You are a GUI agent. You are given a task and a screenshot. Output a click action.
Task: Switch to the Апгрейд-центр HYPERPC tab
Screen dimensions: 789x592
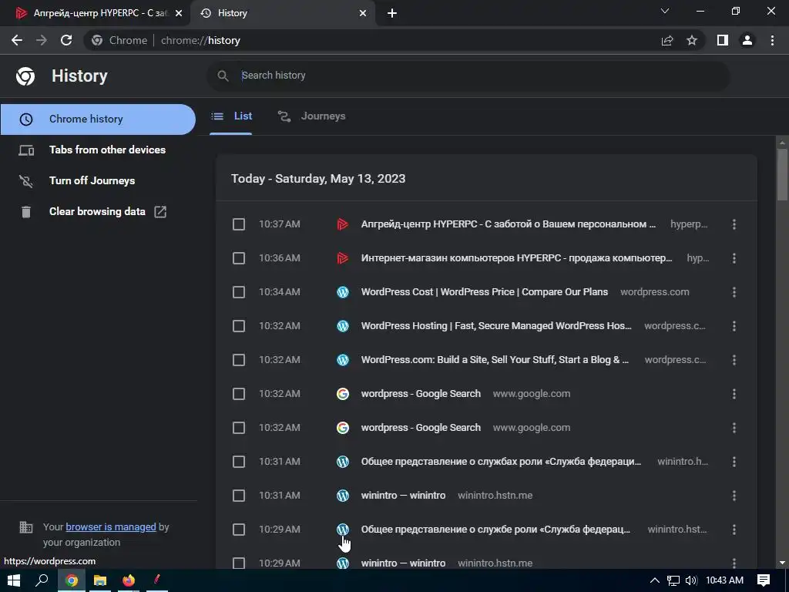94,13
